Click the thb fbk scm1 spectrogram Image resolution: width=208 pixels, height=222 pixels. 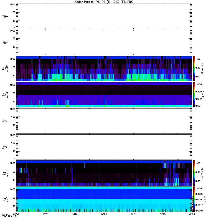[104, 95]
